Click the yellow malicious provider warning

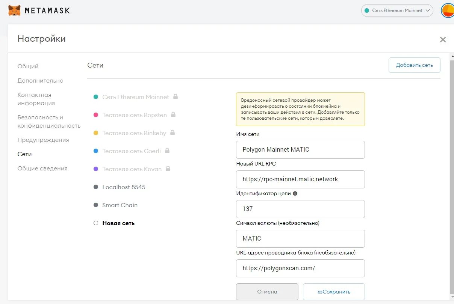tap(300, 109)
